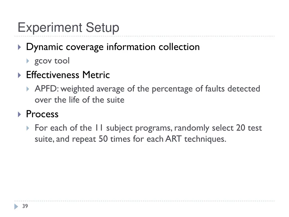The height and width of the screenshot is (217, 289).
Task: Click the dashed footer line above slide number
Action: (144, 201)
